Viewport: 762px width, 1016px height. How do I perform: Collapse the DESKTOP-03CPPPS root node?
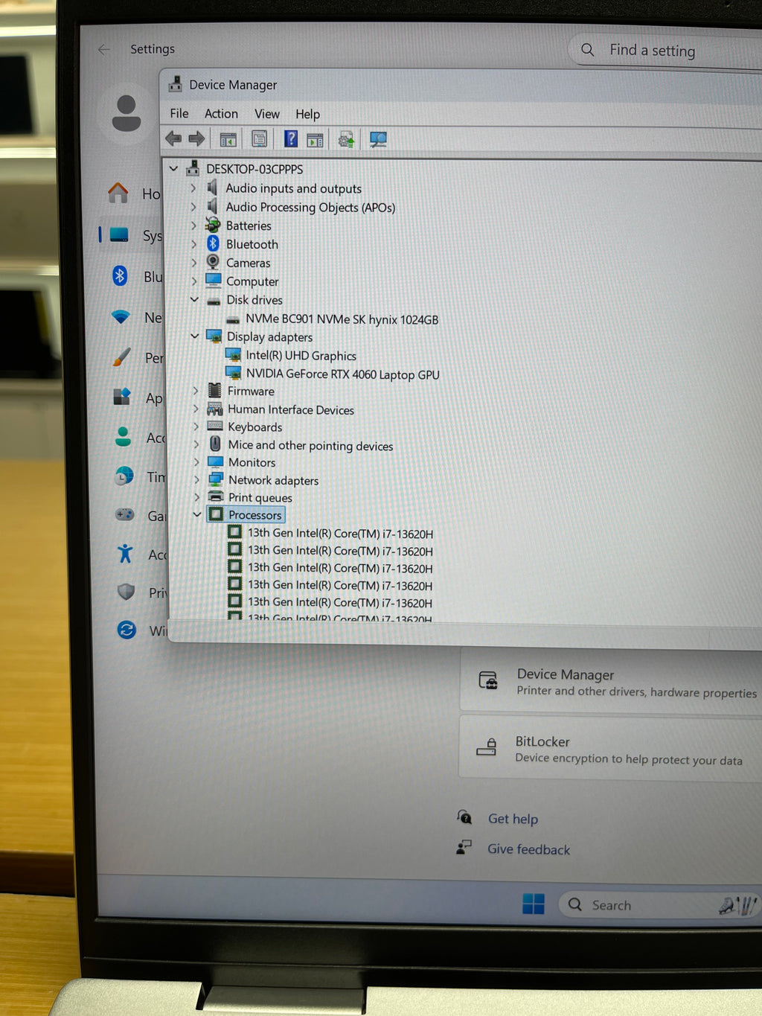point(173,169)
